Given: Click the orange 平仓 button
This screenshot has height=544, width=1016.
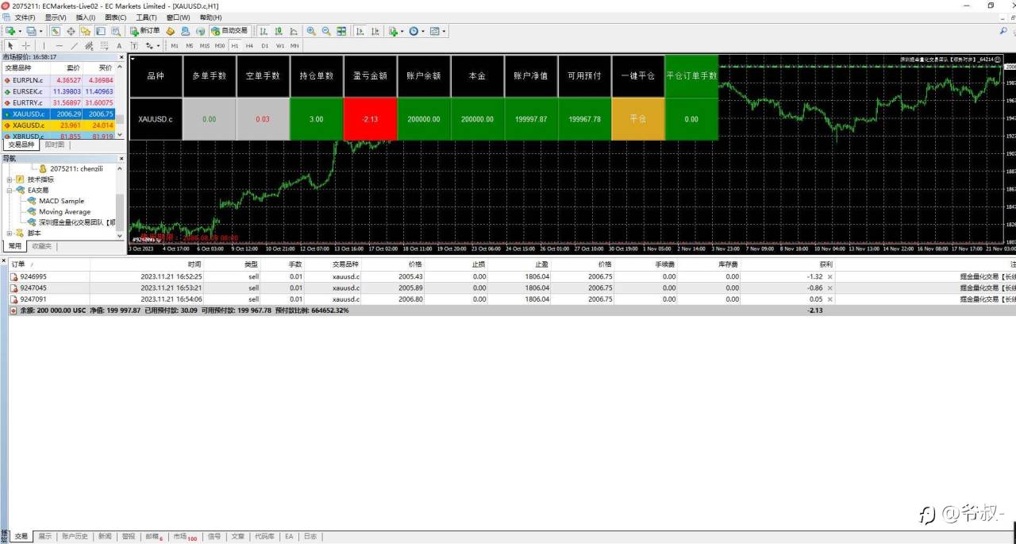Looking at the screenshot, I should (x=638, y=119).
